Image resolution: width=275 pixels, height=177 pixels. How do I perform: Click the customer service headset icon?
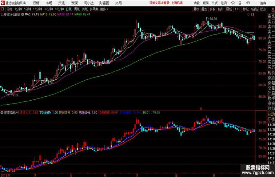coord(233,3)
